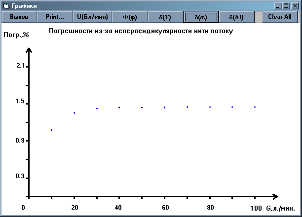Click the gray color box beside Clear All

(x=258, y=17)
